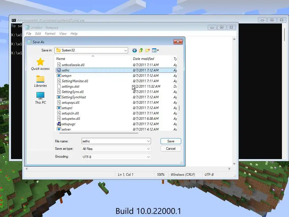The height and width of the screenshot is (217, 289).
Task: Click the Save button
Action: (x=171, y=141)
